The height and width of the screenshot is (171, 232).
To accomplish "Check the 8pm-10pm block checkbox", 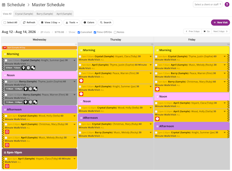I will (x=5, y=152).
